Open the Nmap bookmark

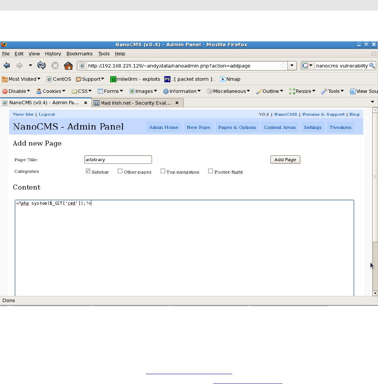click(230, 79)
